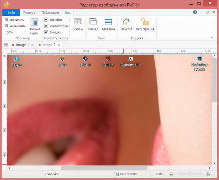Expand the 100% zoom level dropdown
Viewport: 219px width, 180px height.
click(x=25, y=32)
